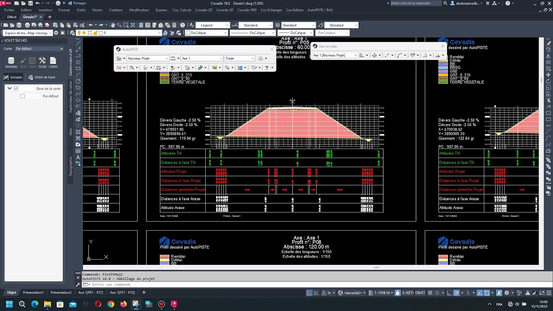Screen dimensions: 553x311
Task: Click the Groupes button in the task pane
Action: (13, 77)
